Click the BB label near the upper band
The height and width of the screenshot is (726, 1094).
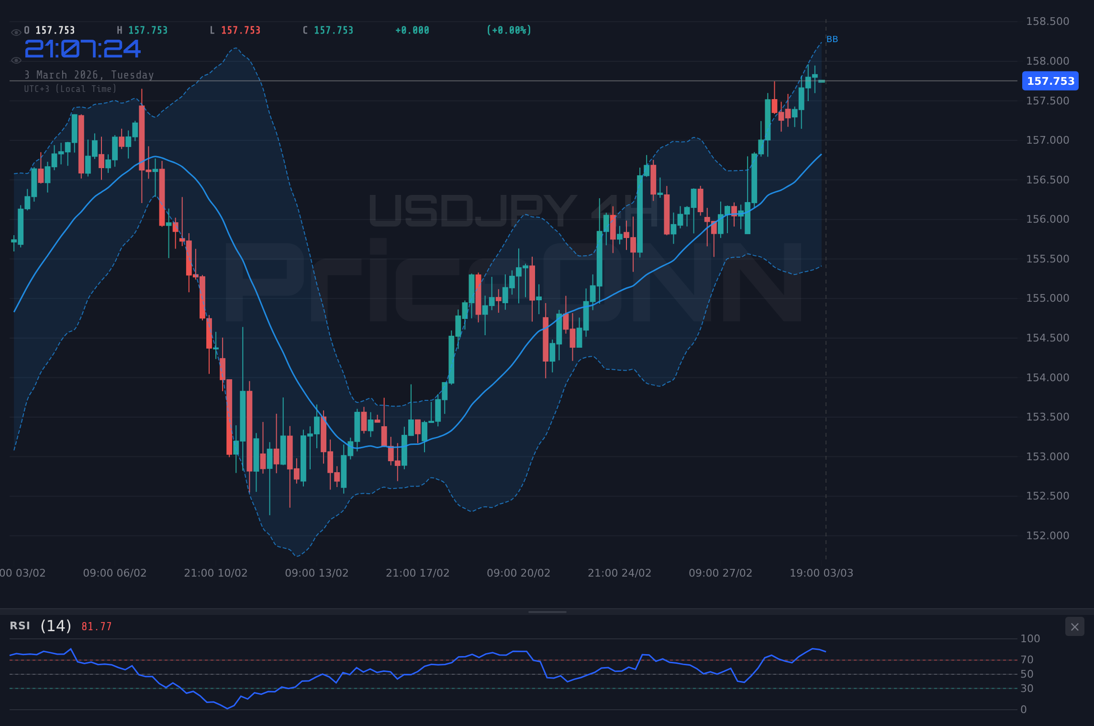pos(833,39)
